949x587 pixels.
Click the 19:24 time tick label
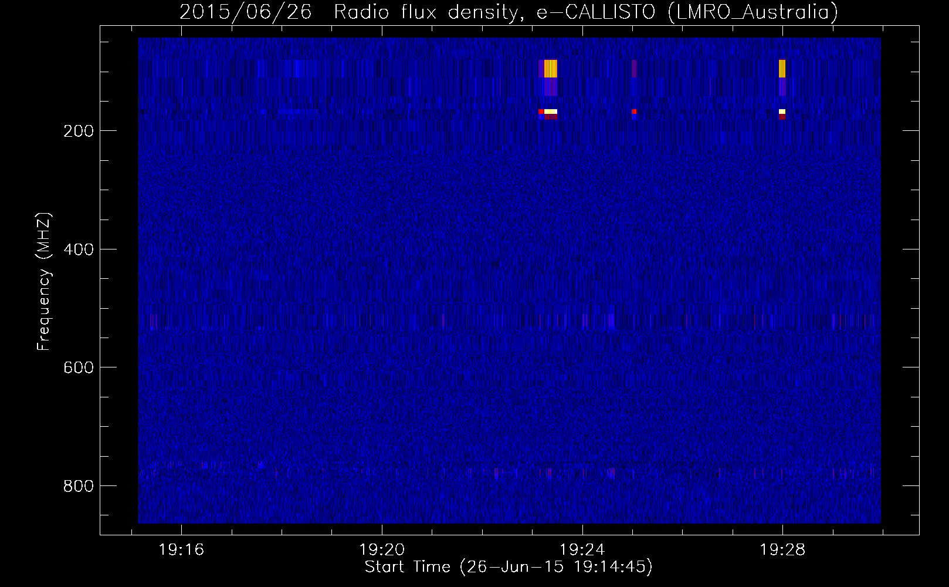point(582,550)
